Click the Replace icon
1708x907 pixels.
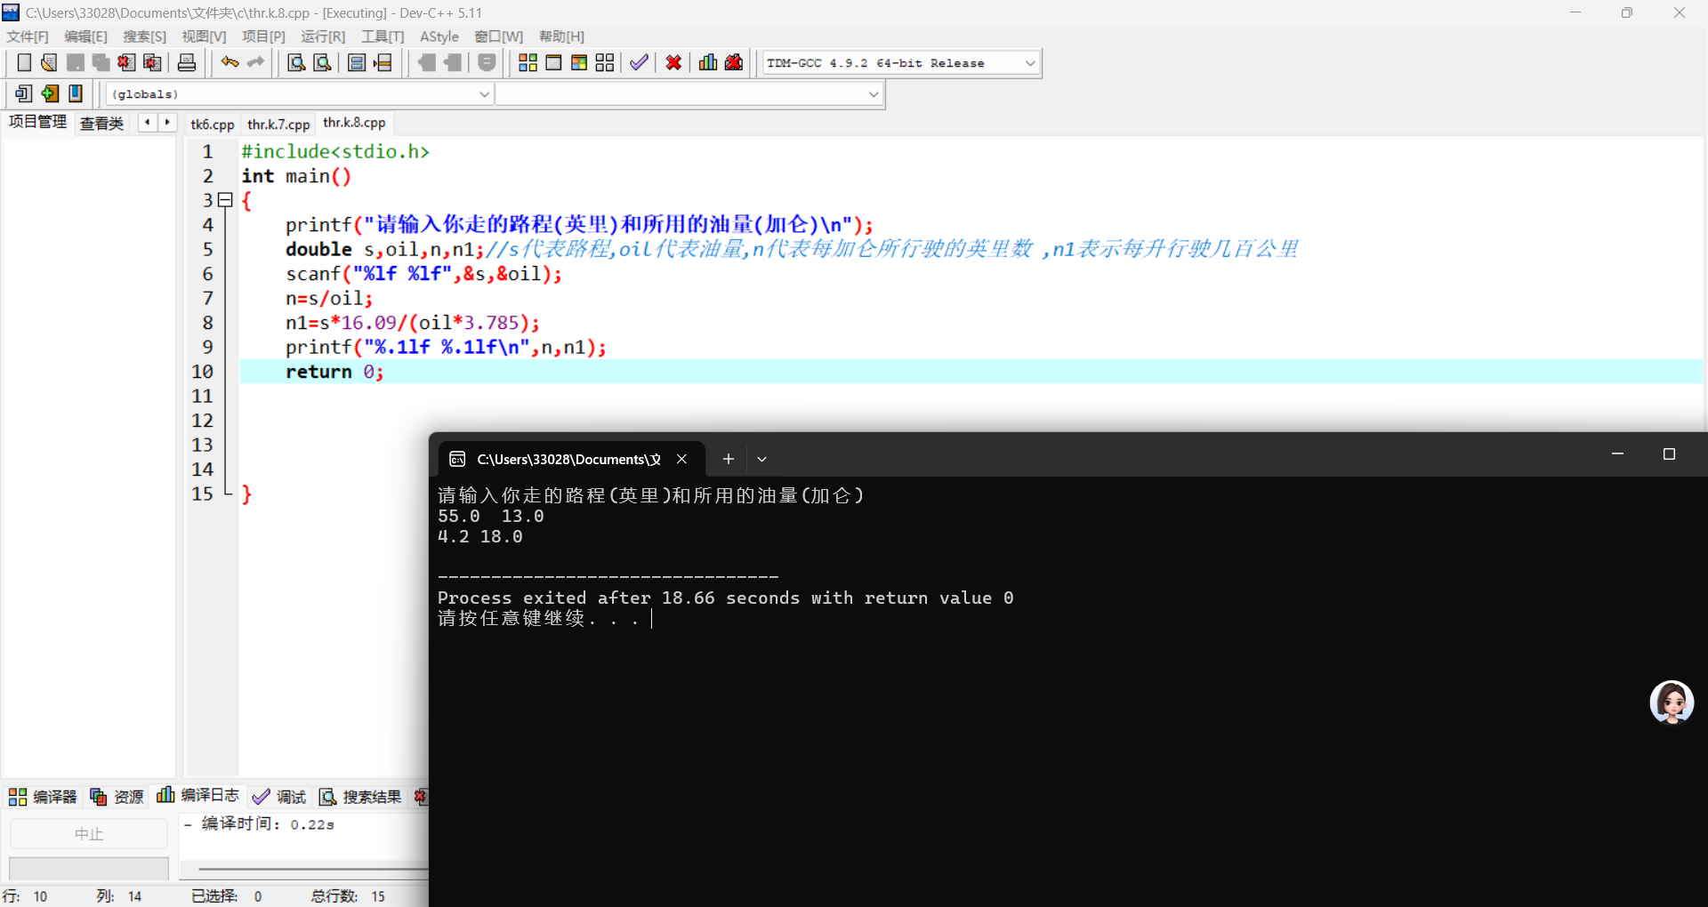pos(323,62)
